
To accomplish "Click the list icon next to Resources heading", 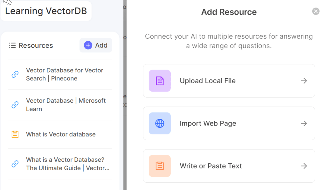I will (12, 45).
